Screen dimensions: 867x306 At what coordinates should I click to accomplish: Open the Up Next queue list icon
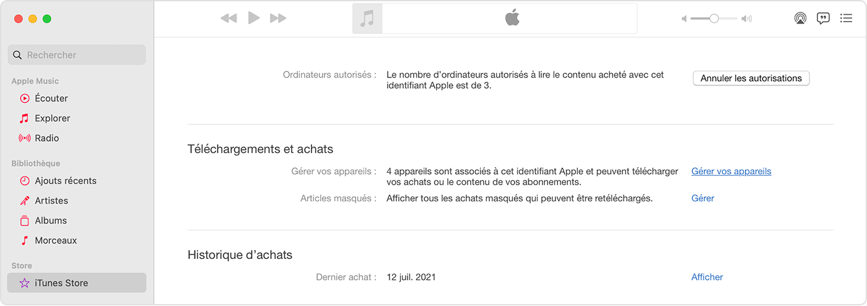[x=846, y=19]
